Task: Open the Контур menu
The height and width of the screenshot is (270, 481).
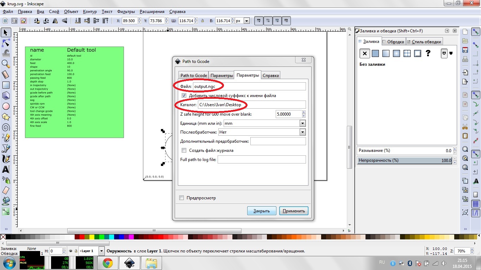Action: coord(90,12)
